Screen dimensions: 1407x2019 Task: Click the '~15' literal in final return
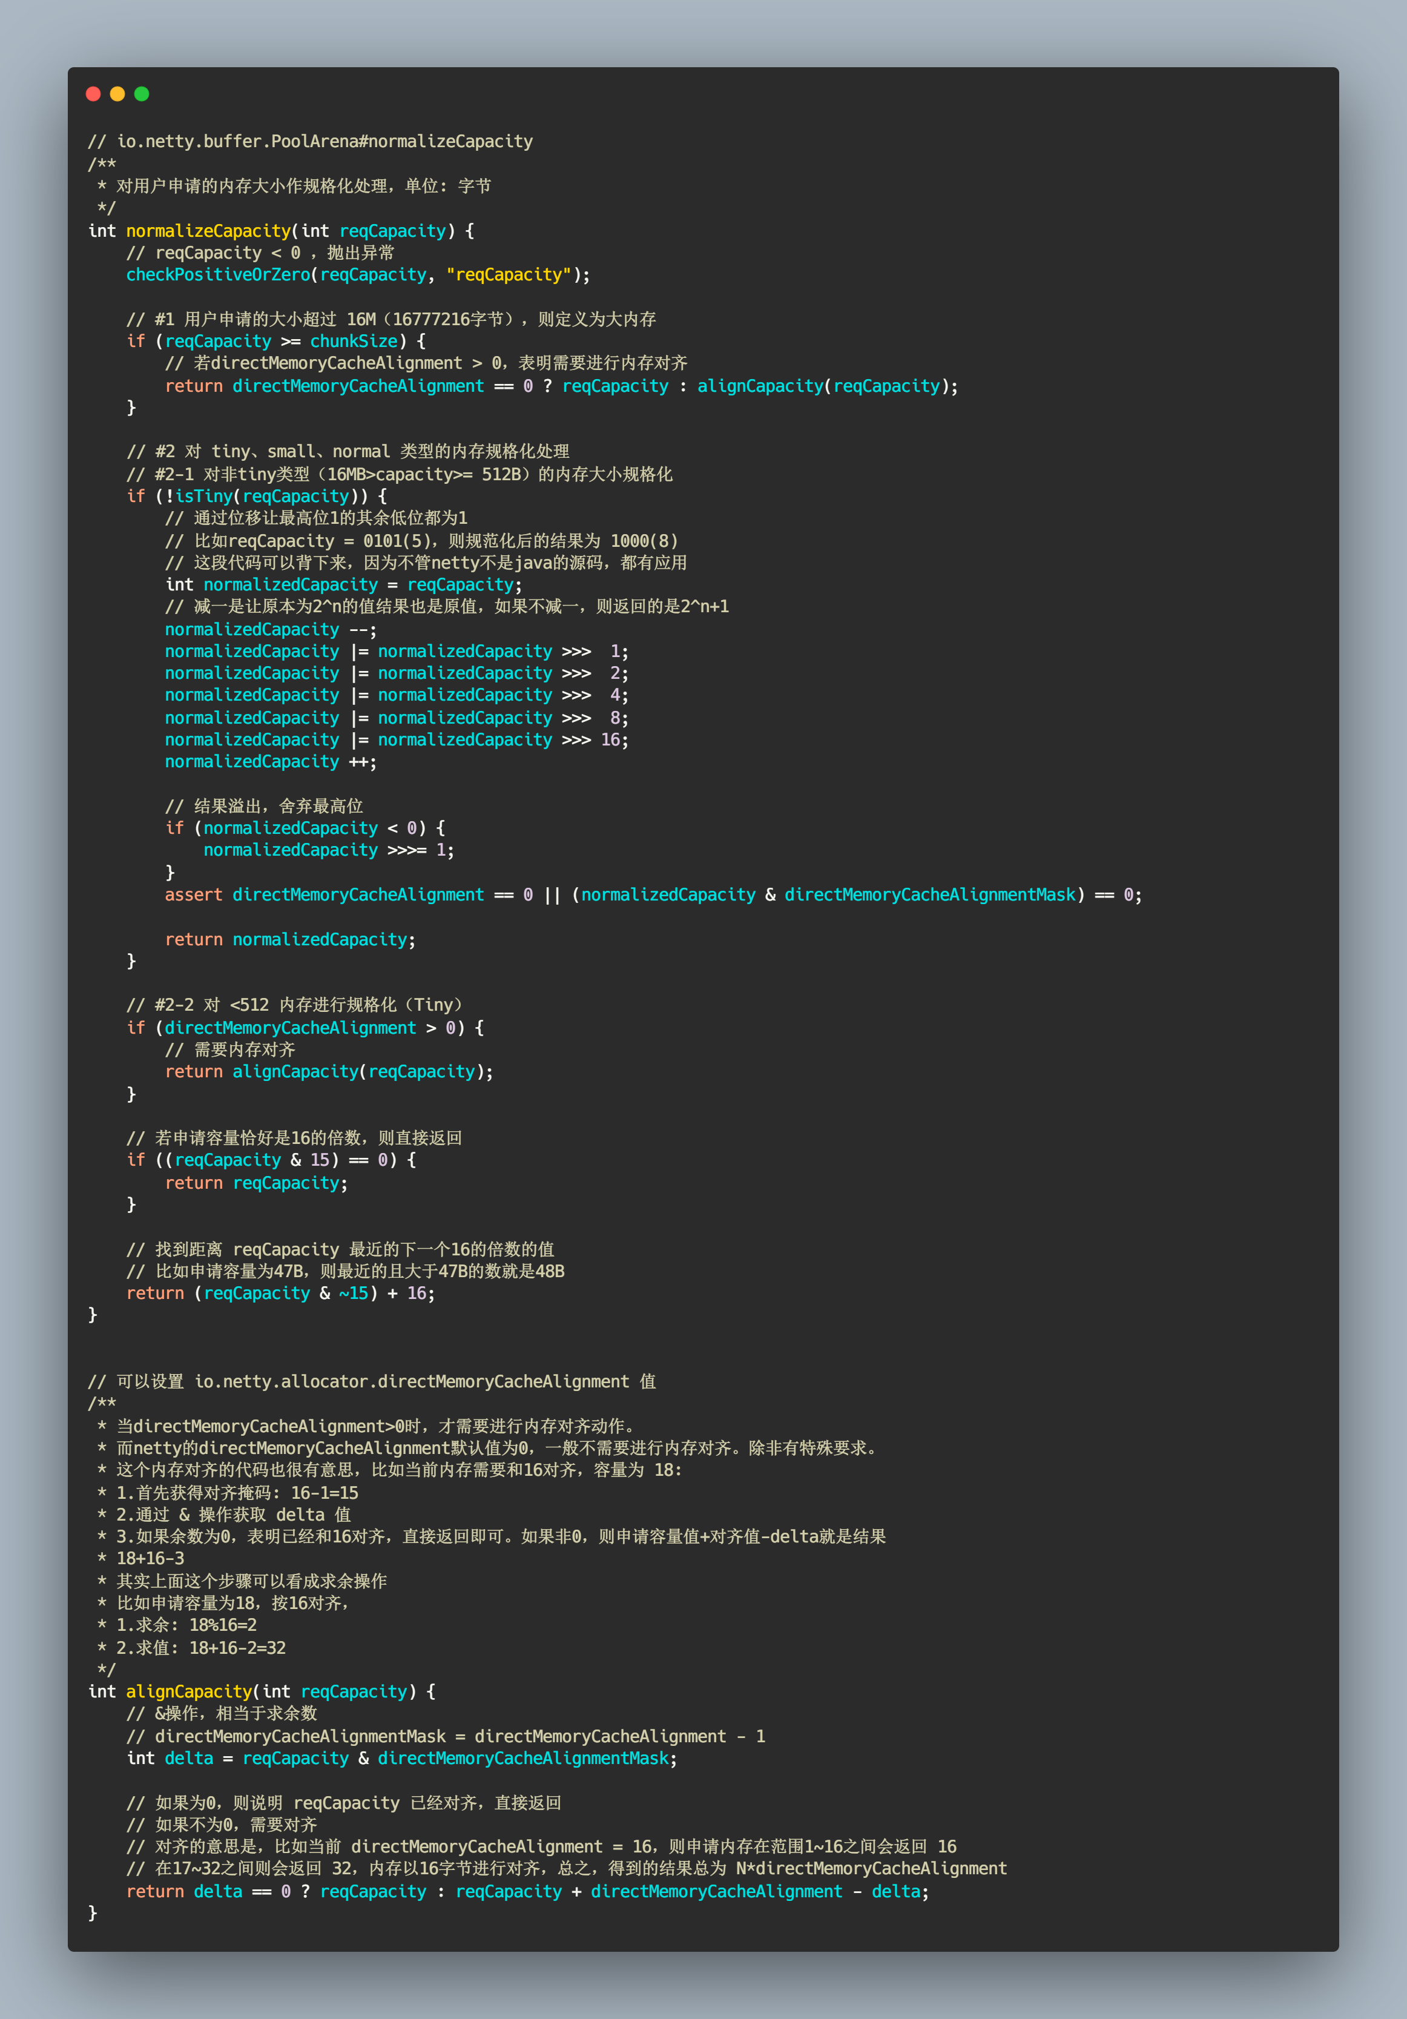point(354,1293)
